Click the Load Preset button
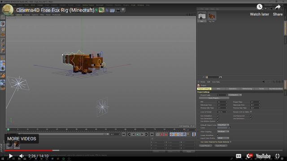The image size is (287, 161). pyautogui.click(x=205, y=146)
